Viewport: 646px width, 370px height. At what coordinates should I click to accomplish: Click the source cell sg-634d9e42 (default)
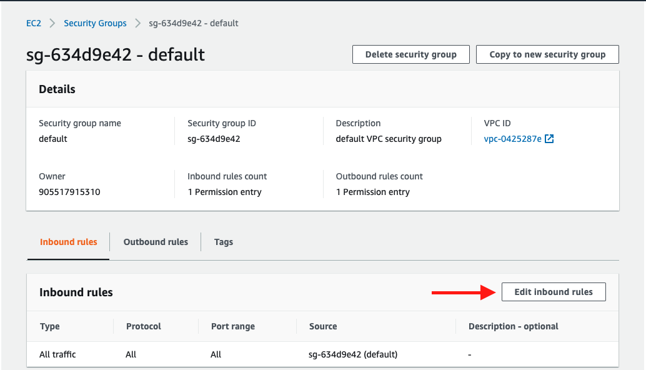coord(353,354)
